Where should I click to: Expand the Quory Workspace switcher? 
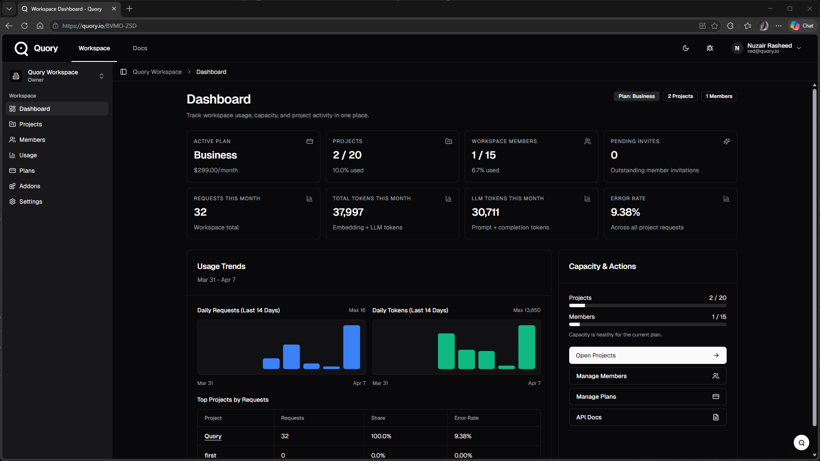point(102,76)
